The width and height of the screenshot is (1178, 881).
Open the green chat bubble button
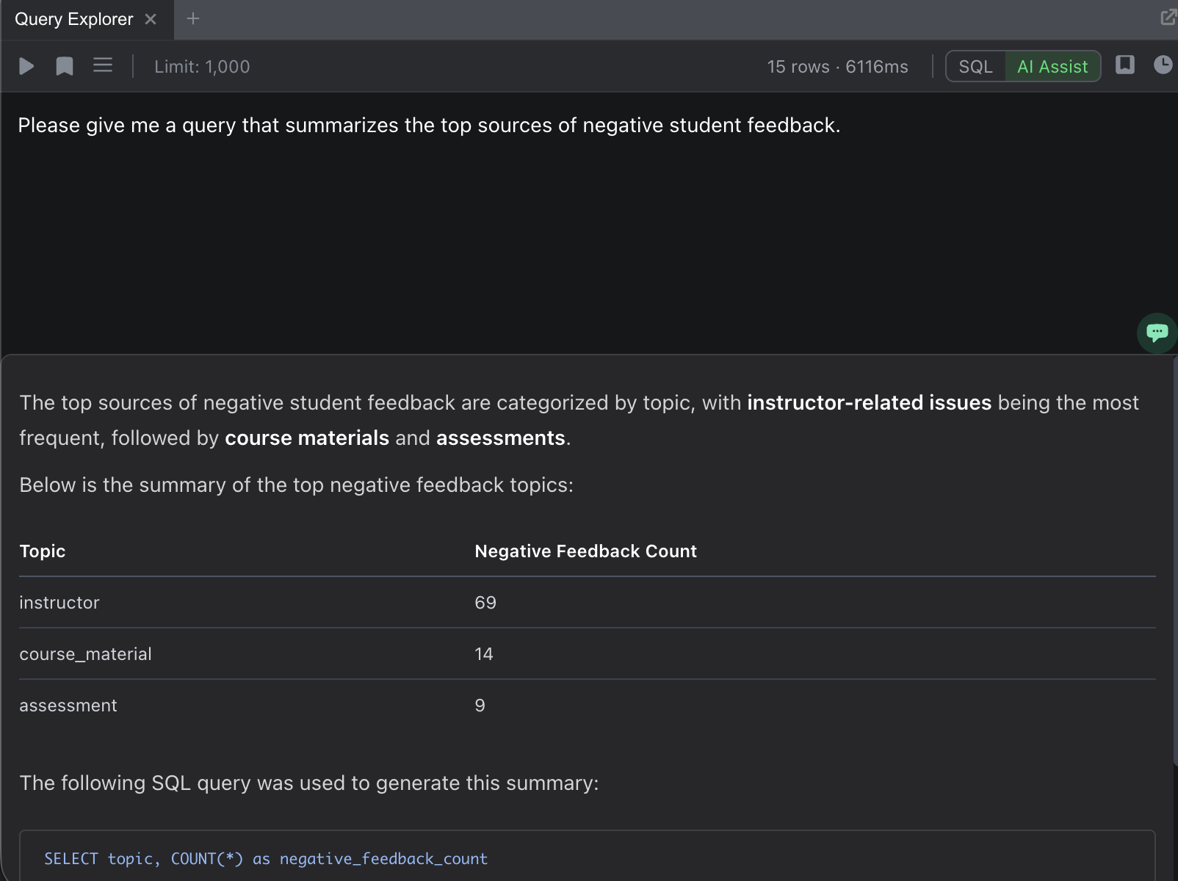pyautogui.click(x=1157, y=333)
